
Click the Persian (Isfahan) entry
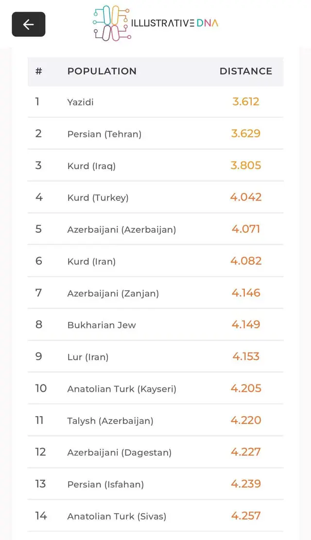[x=105, y=485]
